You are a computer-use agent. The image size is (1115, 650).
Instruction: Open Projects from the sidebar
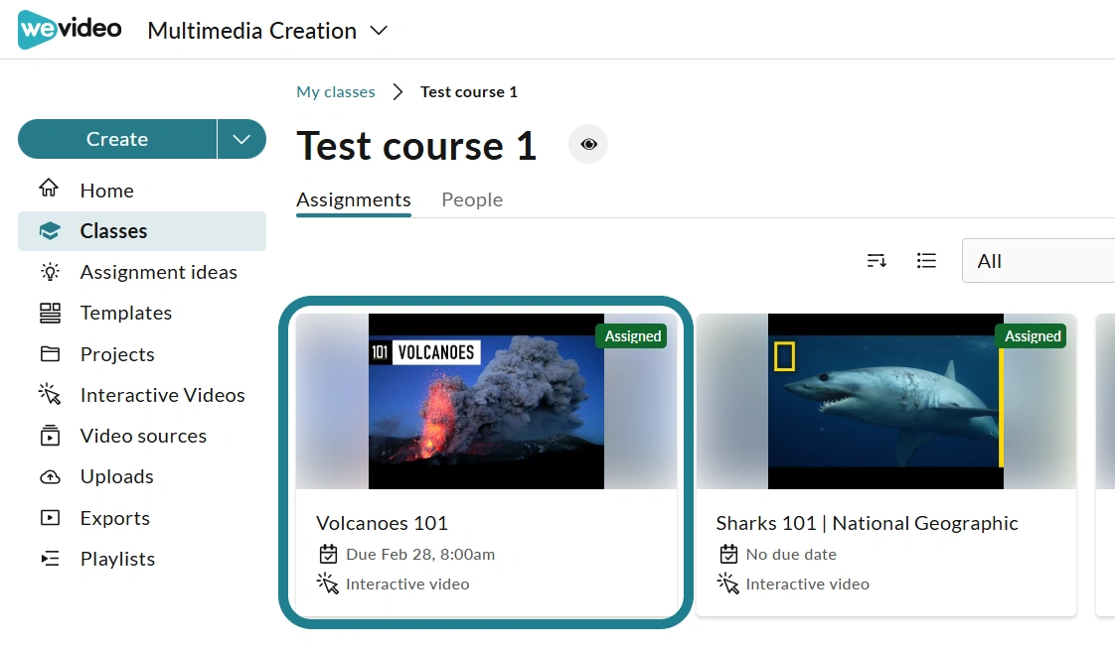click(x=117, y=353)
